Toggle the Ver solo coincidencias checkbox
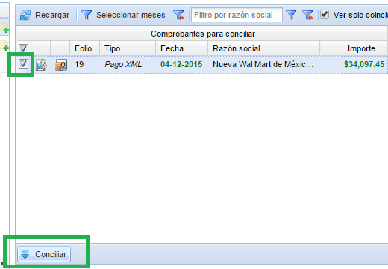388x269 pixels. (325, 14)
